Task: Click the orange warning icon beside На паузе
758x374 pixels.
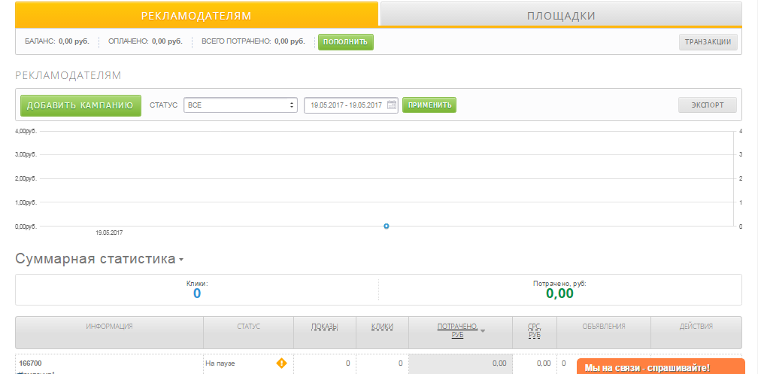Action: [281, 363]
